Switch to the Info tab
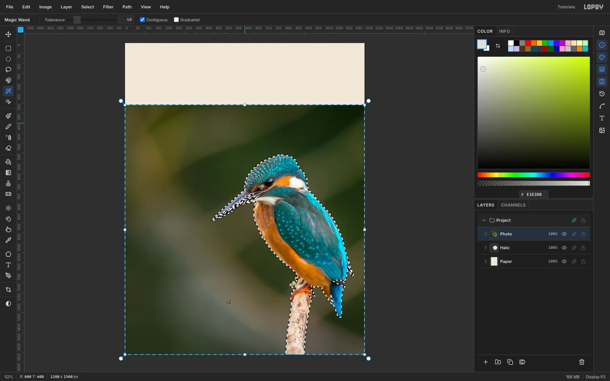 pyautogui.click(x=504, y=31)
